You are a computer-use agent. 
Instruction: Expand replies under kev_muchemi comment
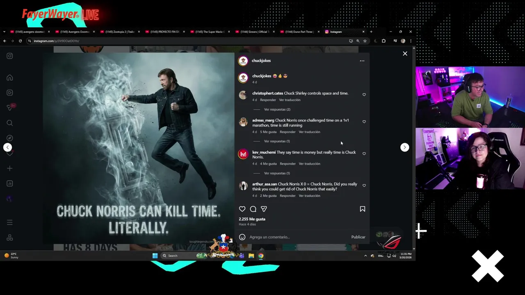(x=277, y=173)
